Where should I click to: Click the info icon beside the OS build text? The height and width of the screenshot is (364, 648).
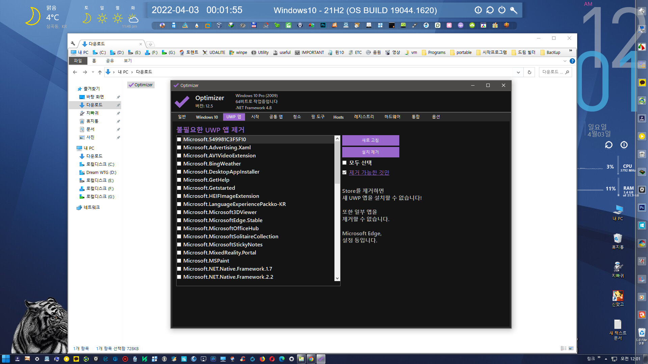tap(478, 10)
